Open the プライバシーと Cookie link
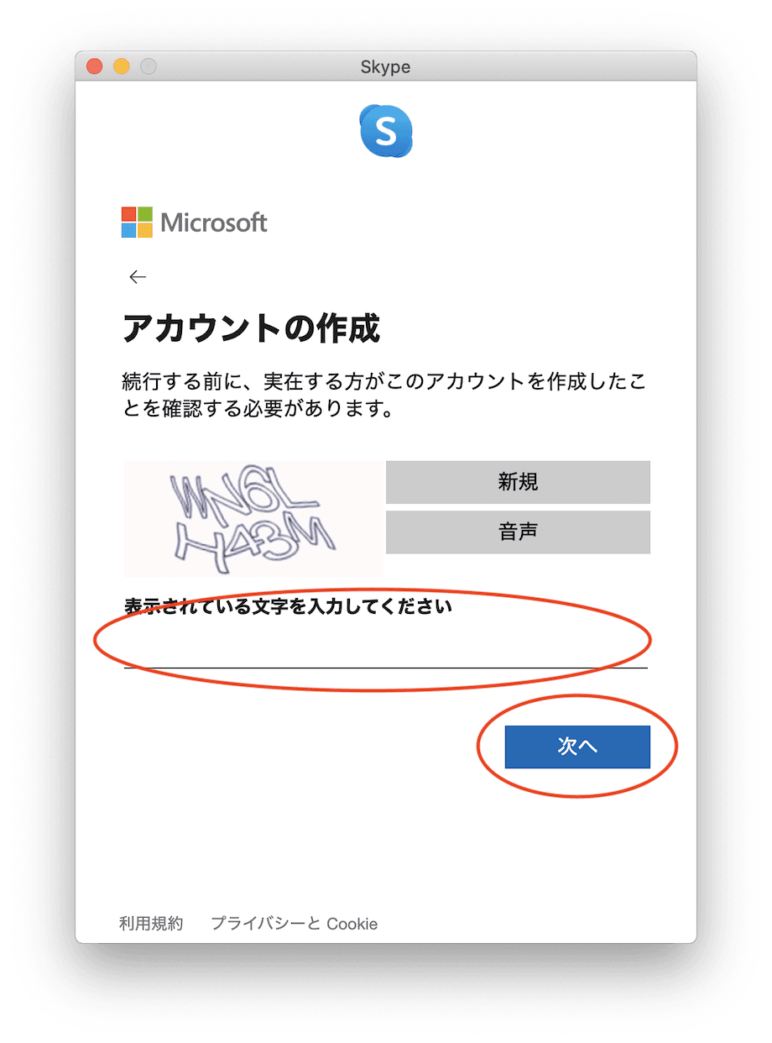Viewport: 772px width, 1043px height. click(x=294, y=924)
